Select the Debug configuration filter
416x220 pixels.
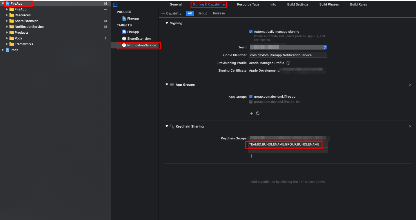point(202,13)
